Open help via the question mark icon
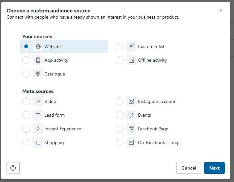 [13, 168]
